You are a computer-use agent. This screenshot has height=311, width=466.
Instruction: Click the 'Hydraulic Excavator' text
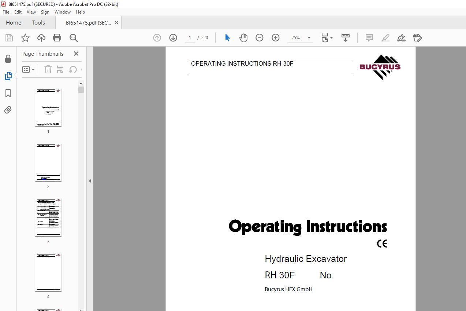coord(306,259)
